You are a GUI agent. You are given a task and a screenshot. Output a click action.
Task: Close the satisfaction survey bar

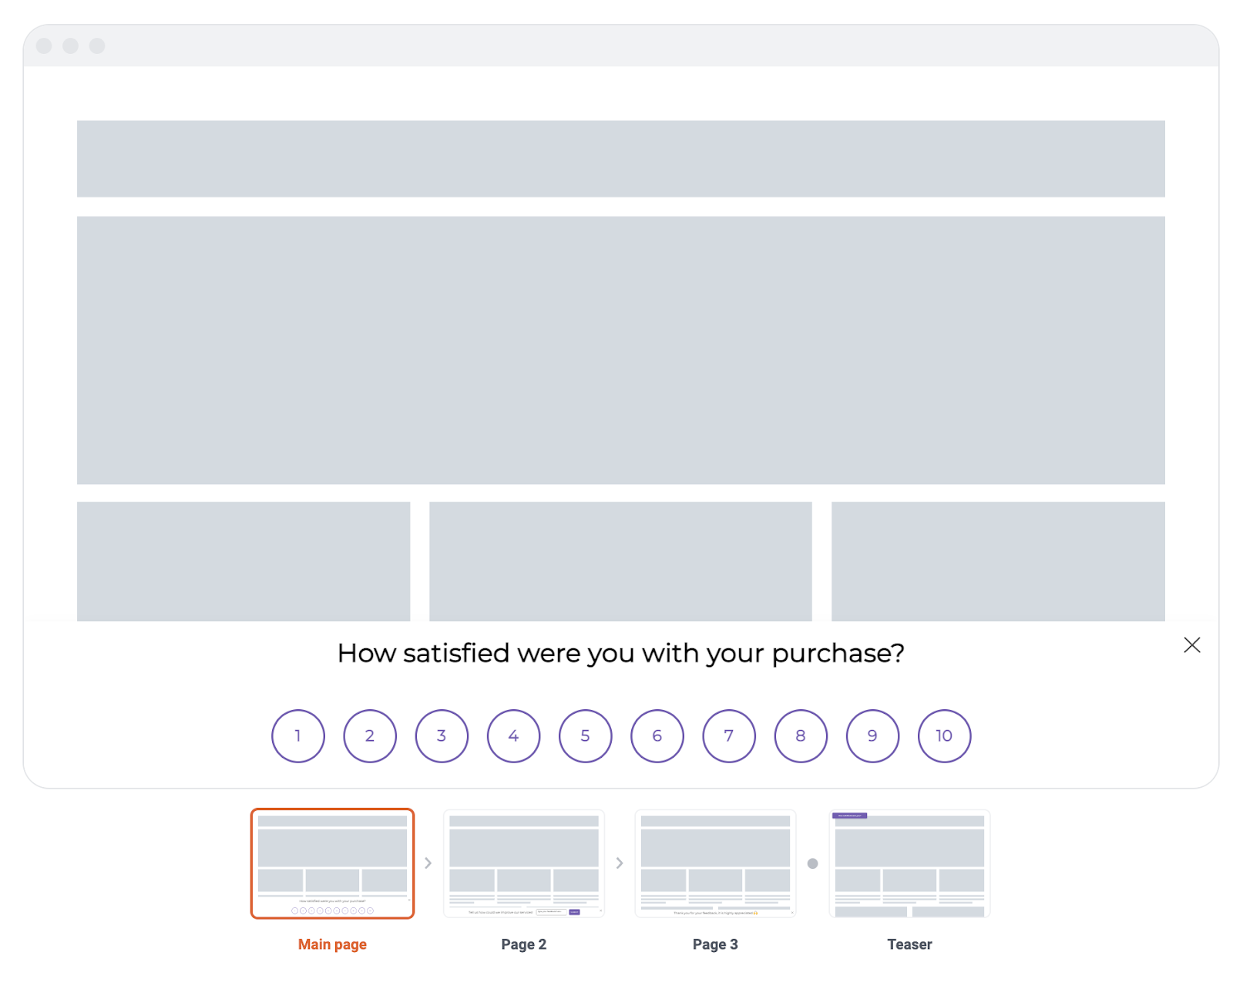[x=1191, y=645]
